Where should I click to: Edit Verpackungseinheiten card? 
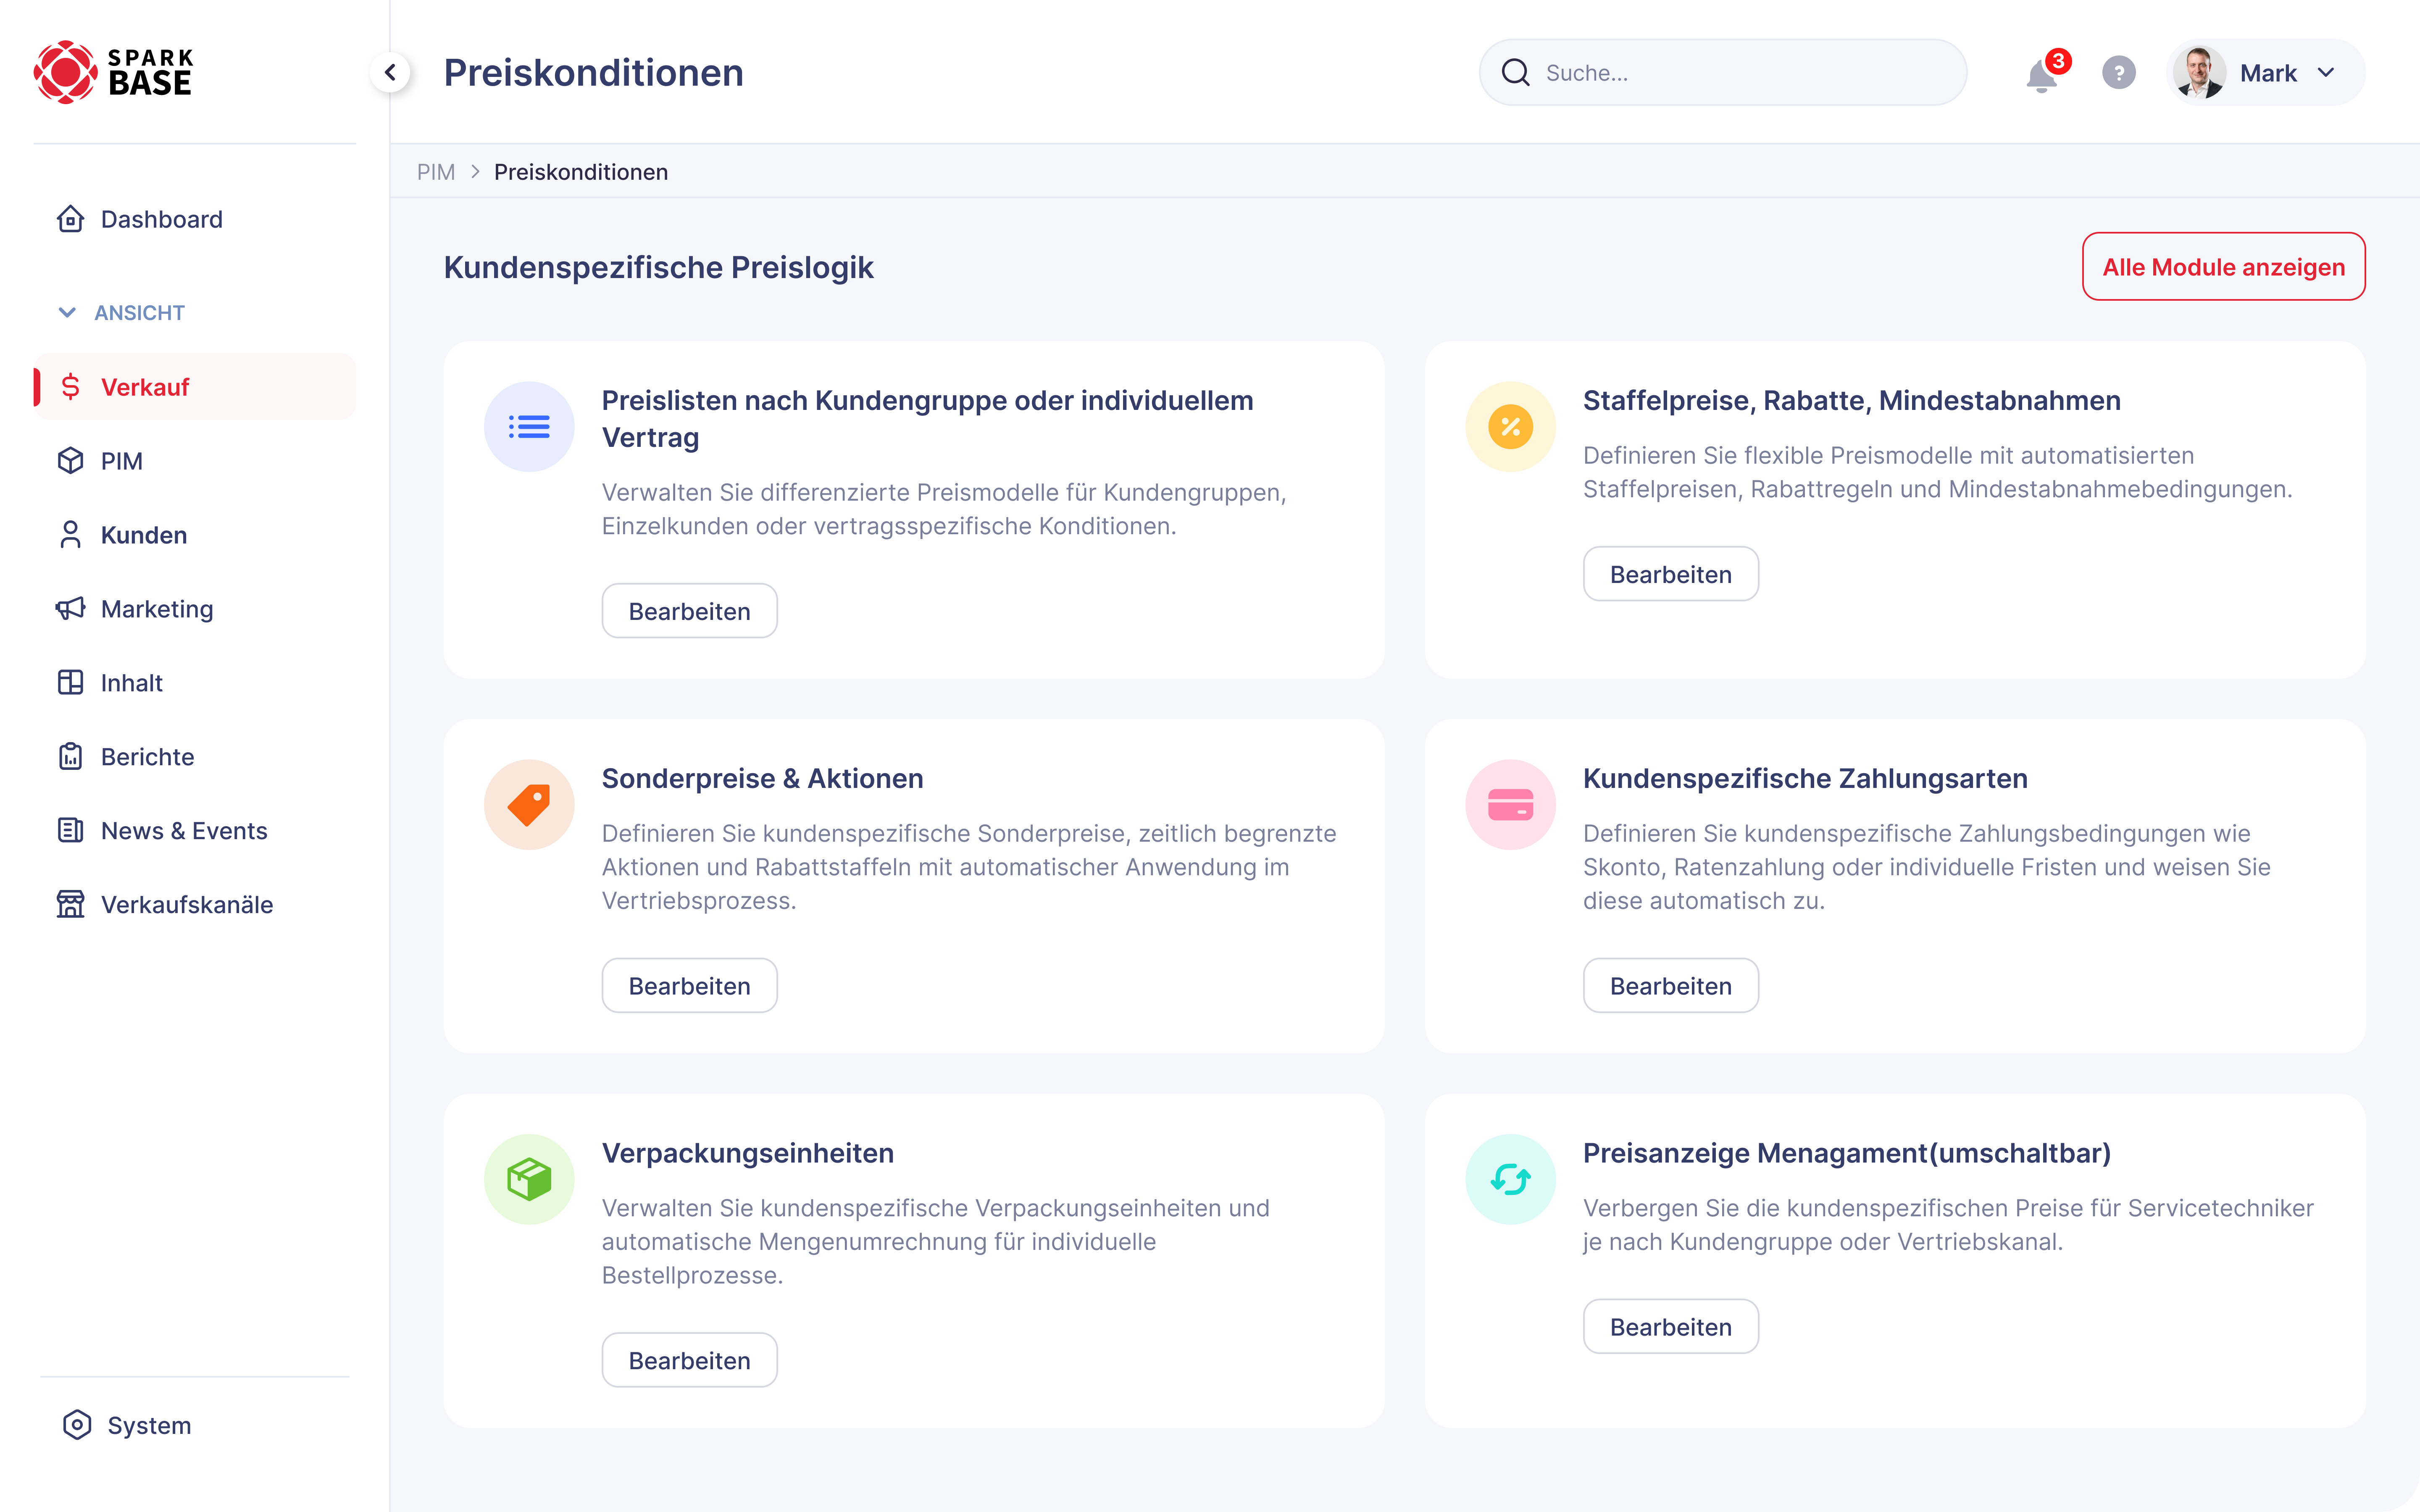point(689,1360)
